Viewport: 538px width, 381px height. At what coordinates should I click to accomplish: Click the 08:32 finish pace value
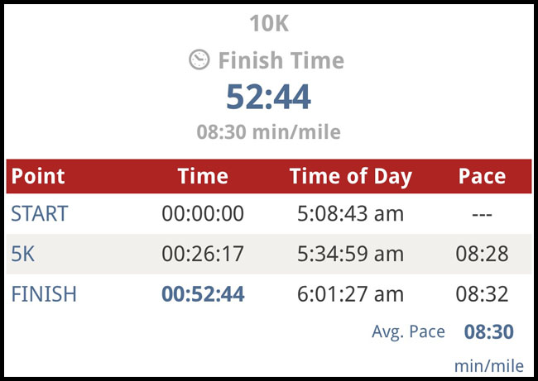point(482,293)
